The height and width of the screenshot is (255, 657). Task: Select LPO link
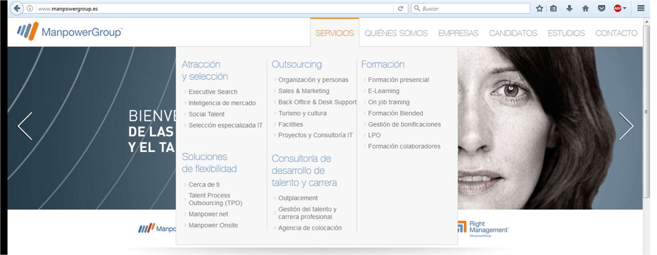coord(374,135)
